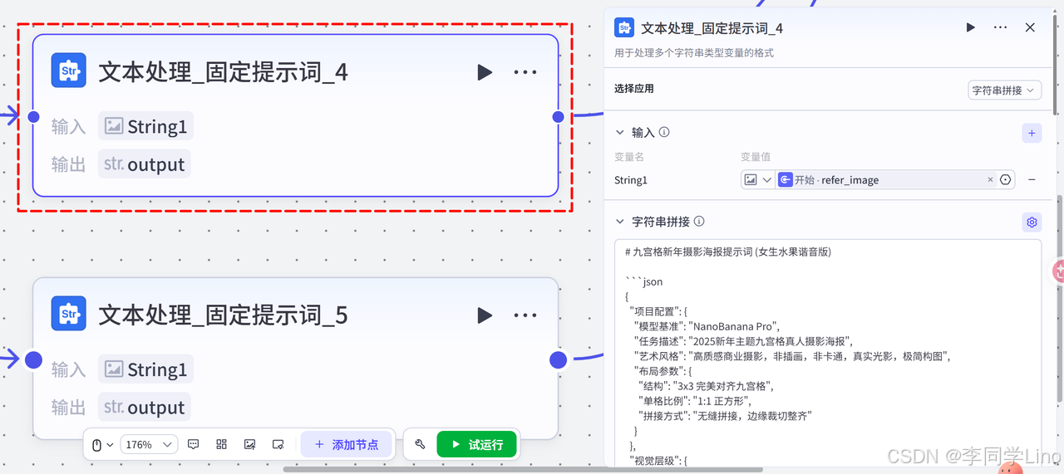Click the output tag on node 4
Image resolution: width=1064 pixels, height=474 pixels.
click(145, 164)
